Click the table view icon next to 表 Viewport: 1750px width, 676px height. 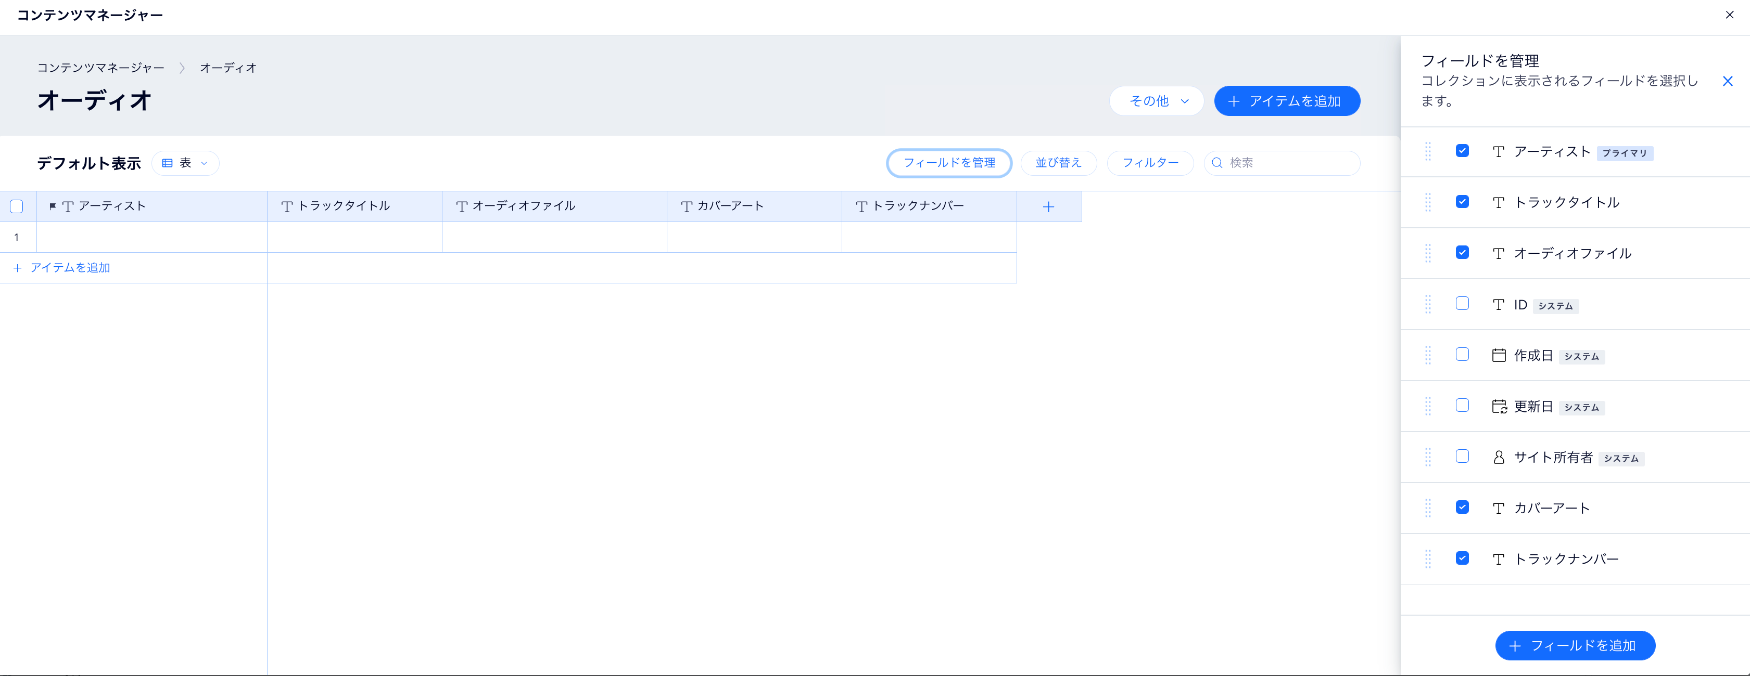(x=167, y=163)
